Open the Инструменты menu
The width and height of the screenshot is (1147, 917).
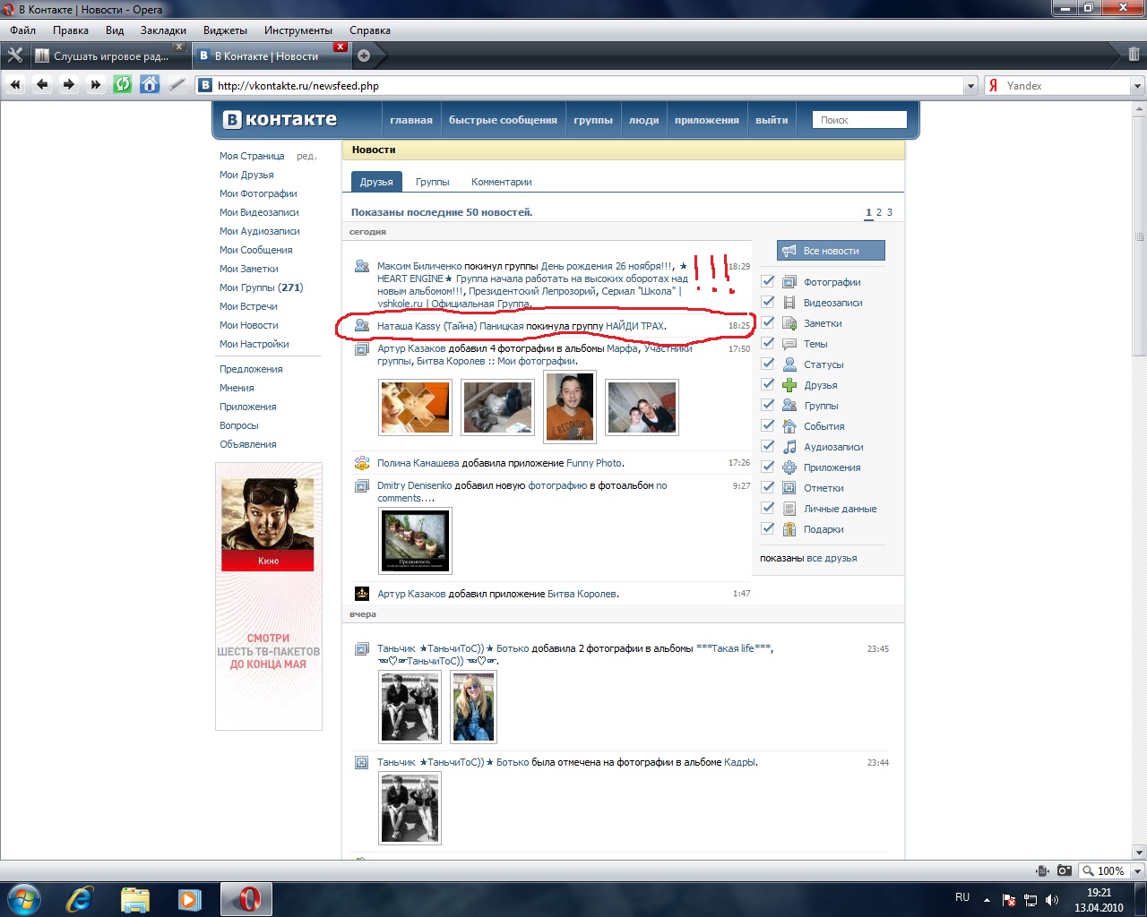(x=298, y=30)
